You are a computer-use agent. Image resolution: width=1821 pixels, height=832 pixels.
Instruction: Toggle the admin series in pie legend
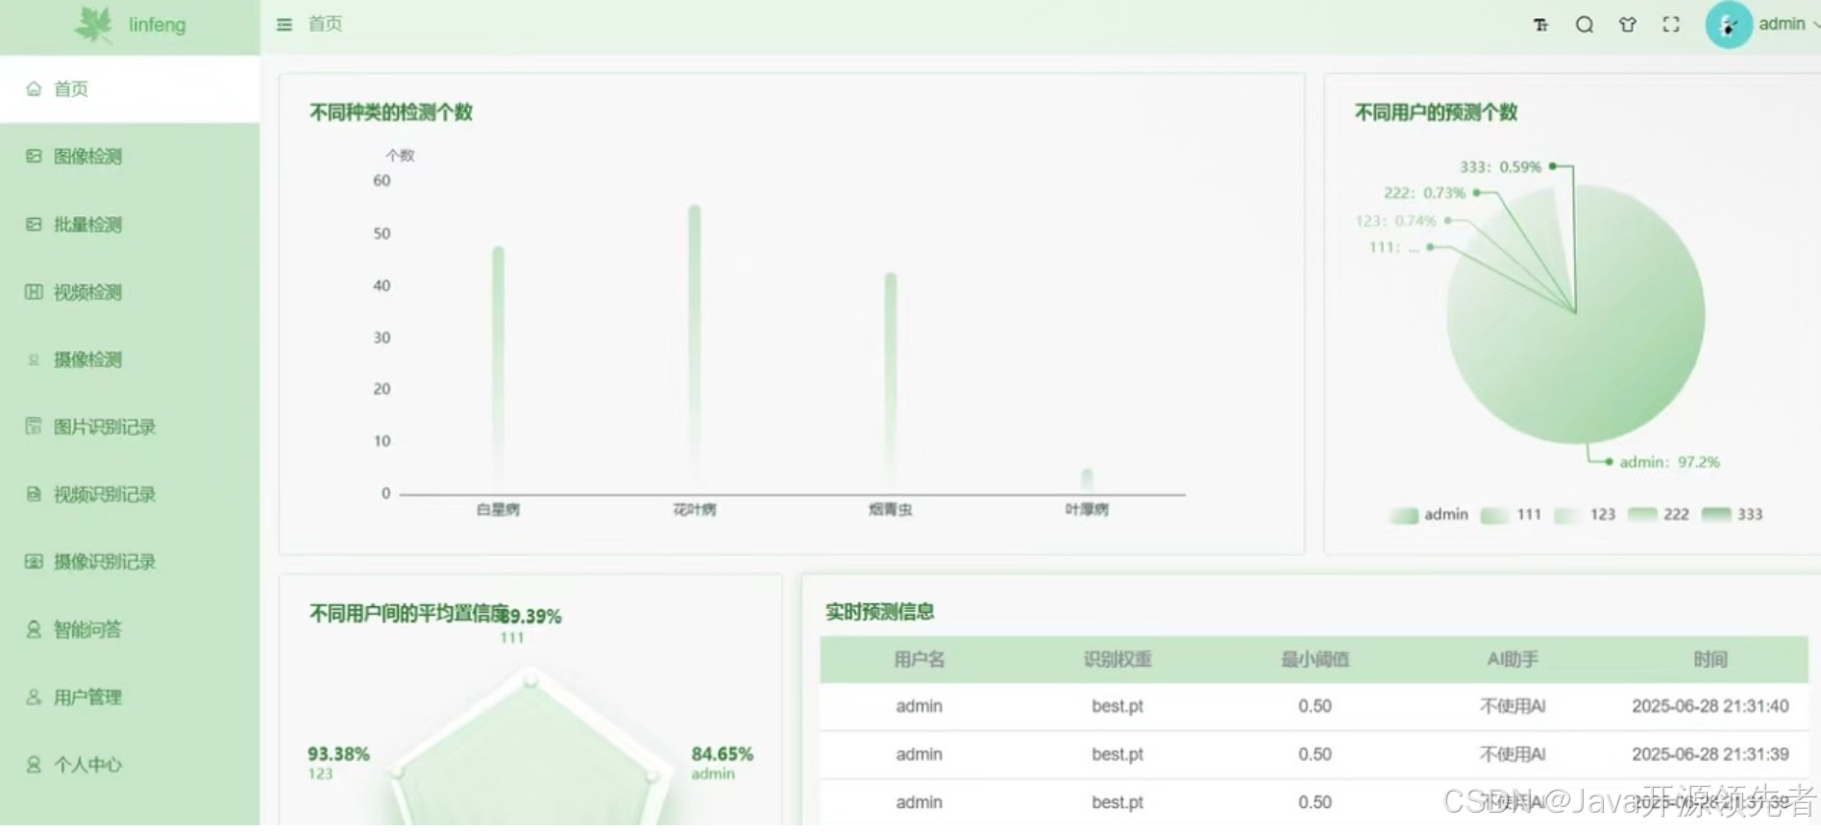(x=1429, y=515)
